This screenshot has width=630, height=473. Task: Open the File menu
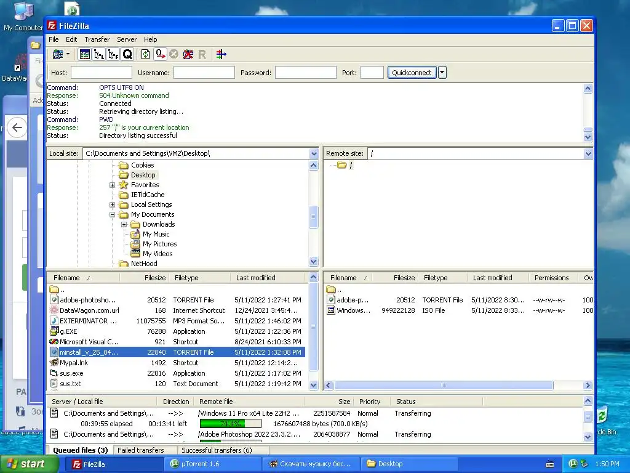54,39
